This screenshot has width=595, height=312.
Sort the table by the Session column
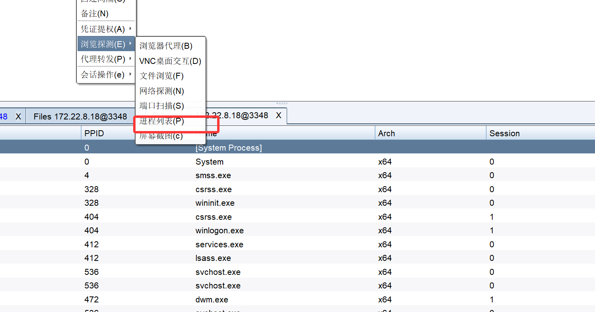pos(540,133)
